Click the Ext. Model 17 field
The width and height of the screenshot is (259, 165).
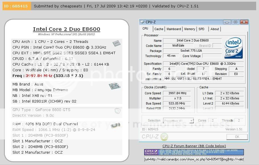click(x=203, y=74)
